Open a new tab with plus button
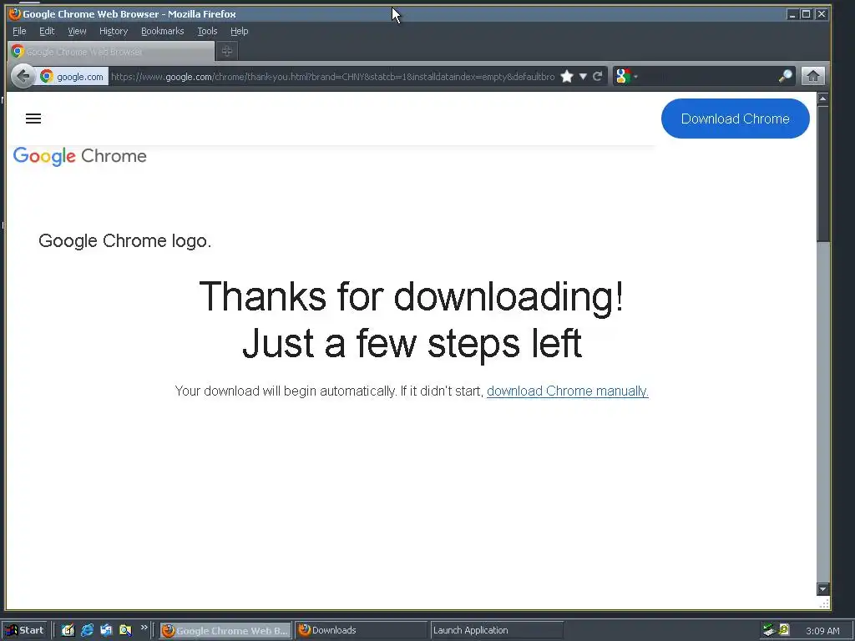855x641 pixels. click(x=227, y=51)
